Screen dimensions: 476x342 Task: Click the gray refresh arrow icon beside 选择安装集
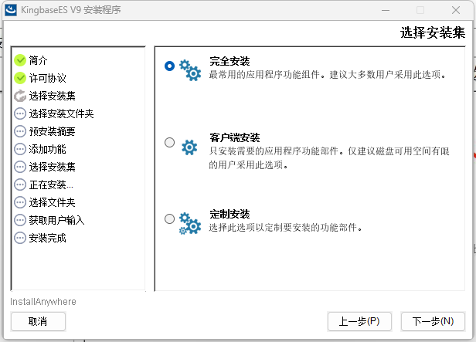(20, 96)
